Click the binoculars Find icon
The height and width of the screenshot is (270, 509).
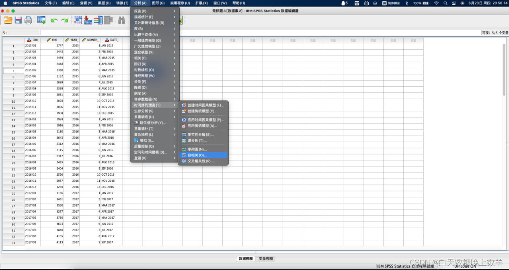(121, 20)
